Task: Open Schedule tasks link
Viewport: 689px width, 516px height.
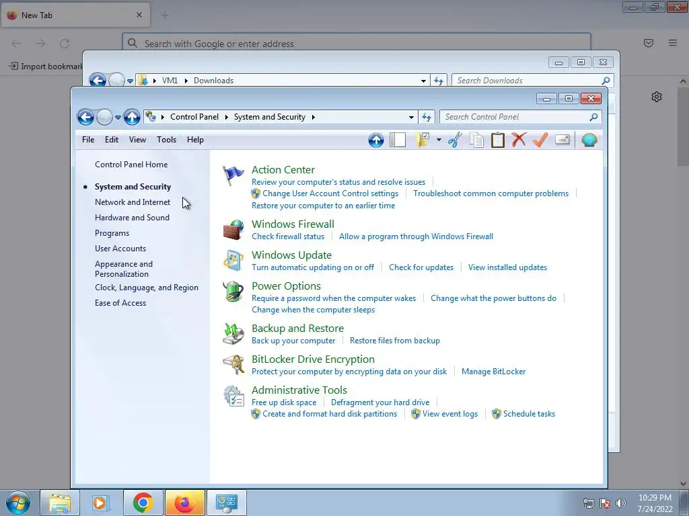Action: coord(529,414)
